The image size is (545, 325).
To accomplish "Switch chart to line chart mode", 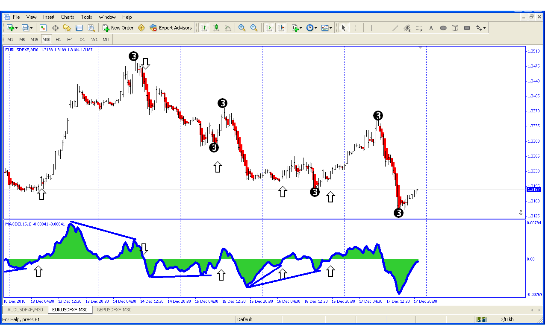I will (x=228, y=28).
